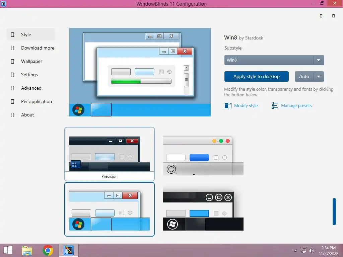Select the Mac-like style with colored dots

click(203, 156)
